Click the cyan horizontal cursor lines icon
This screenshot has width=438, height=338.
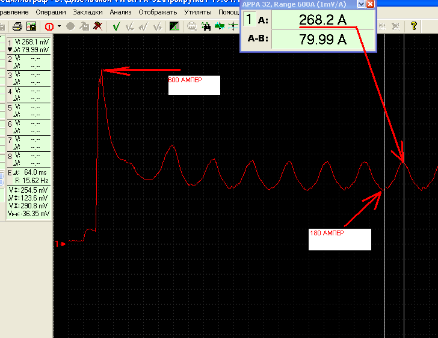click(x=233, y=26)
